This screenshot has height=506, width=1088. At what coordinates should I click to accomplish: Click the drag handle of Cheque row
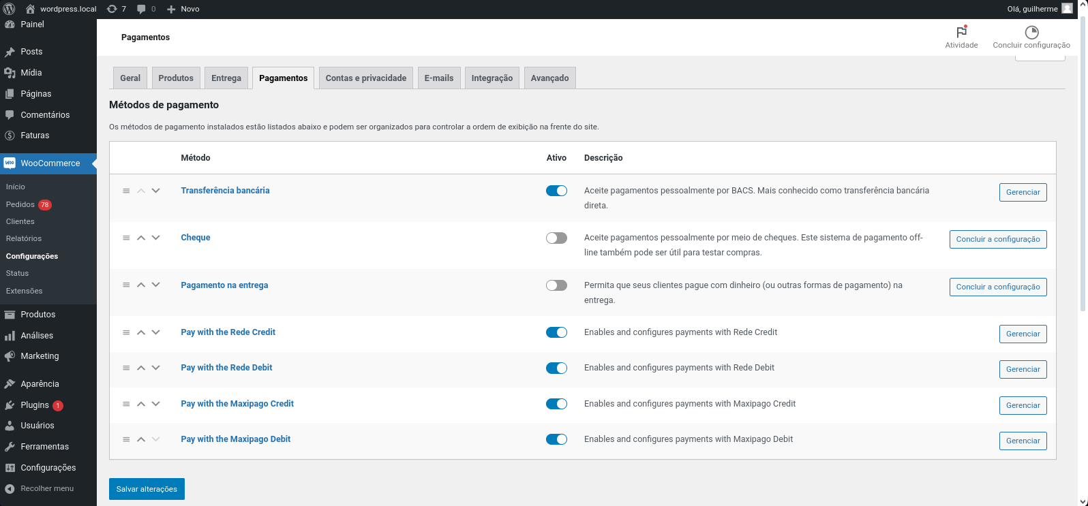pos(126,238)
